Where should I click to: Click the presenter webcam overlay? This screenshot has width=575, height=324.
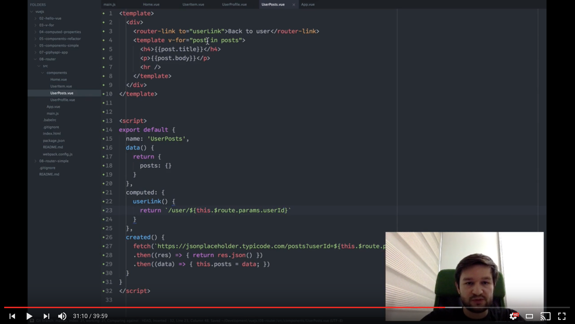pyautogui.click(x=465, y=276)
